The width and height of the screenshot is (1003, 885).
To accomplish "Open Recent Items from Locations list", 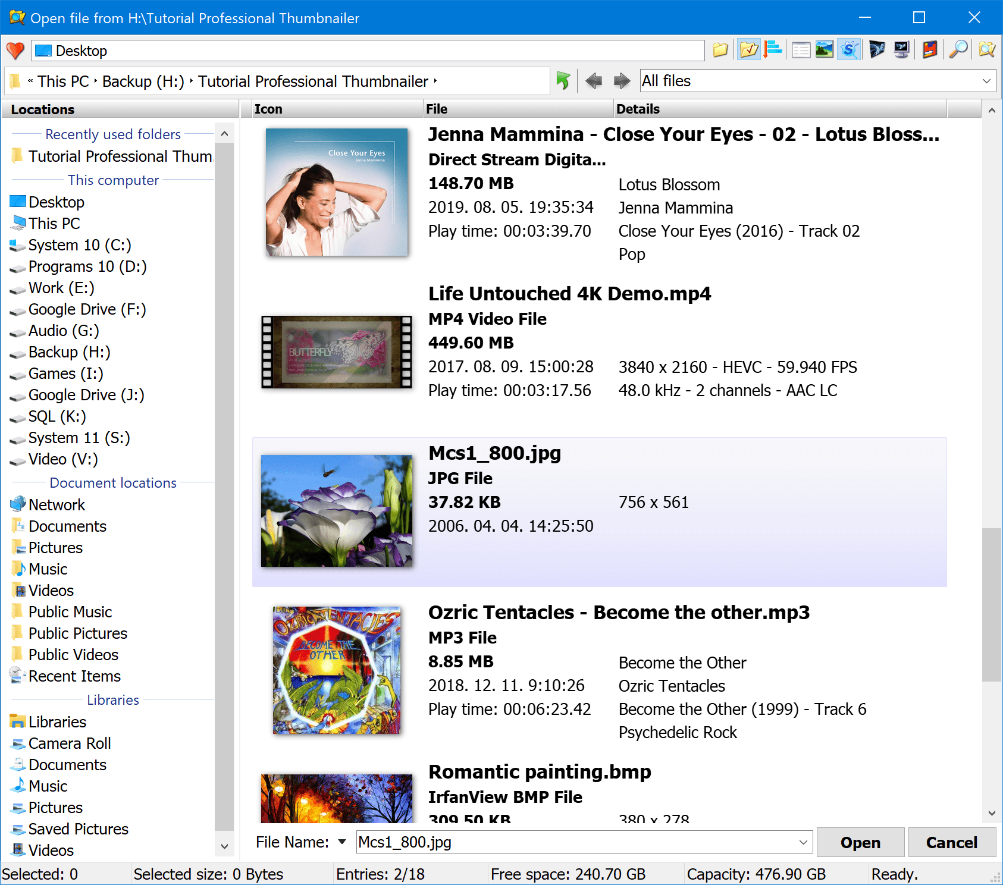I will click(x=74, y=676).
